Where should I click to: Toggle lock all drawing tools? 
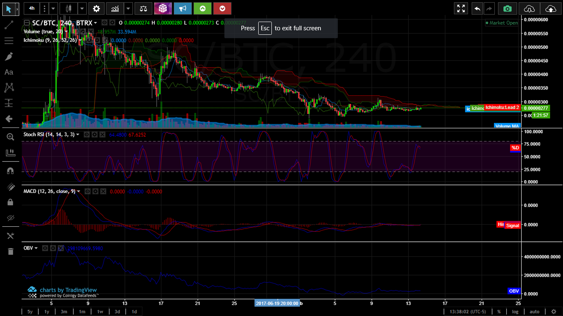(x=10, y=202)
